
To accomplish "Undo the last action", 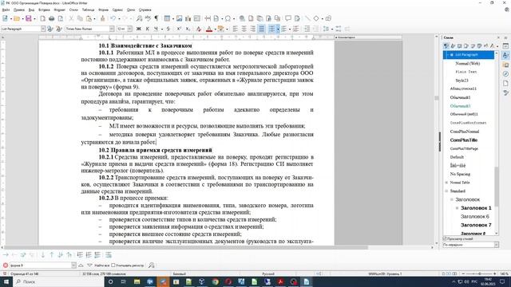I will click(113, 18).
